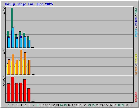Select the yellow Visits bar for day 5

tap(24, 67)
